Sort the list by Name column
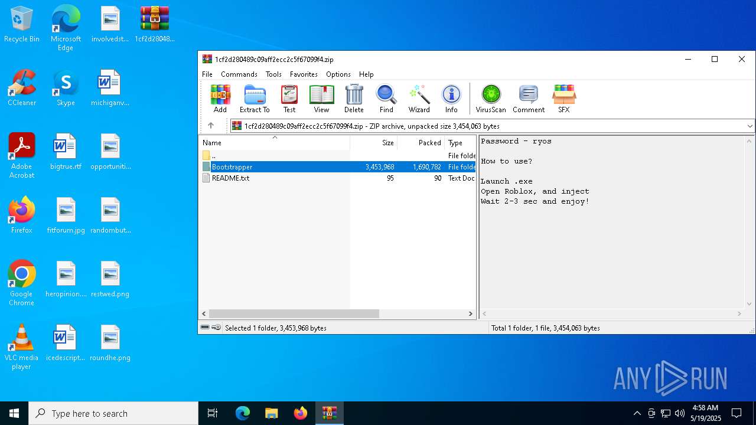The image size is (756, 425). [x=274, y=142]
